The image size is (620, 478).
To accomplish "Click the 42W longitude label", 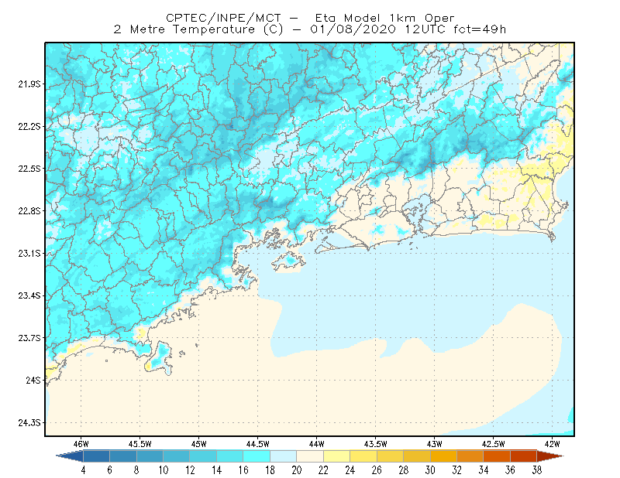I will pyautogui.click(x=552, y=444).
